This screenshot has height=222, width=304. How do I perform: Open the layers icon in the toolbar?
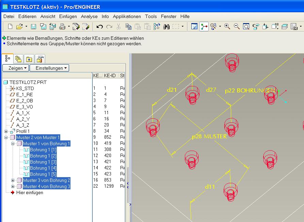coord(284,26)
